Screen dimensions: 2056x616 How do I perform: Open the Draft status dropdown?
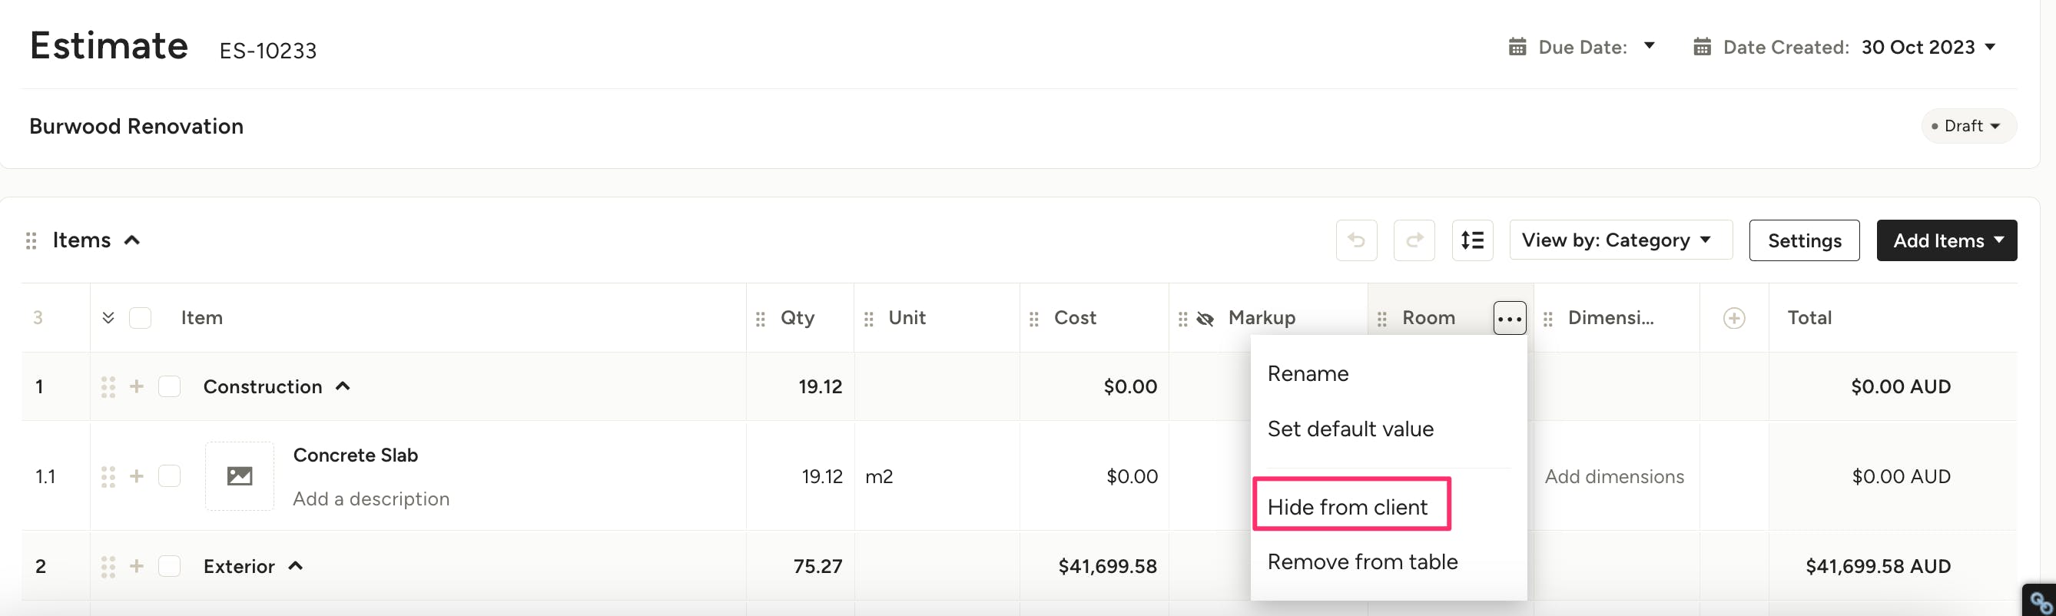(x=1968, y=126)
